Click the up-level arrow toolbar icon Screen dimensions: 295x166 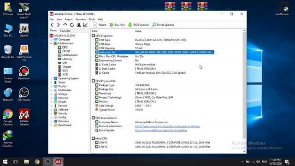point(65,24)
